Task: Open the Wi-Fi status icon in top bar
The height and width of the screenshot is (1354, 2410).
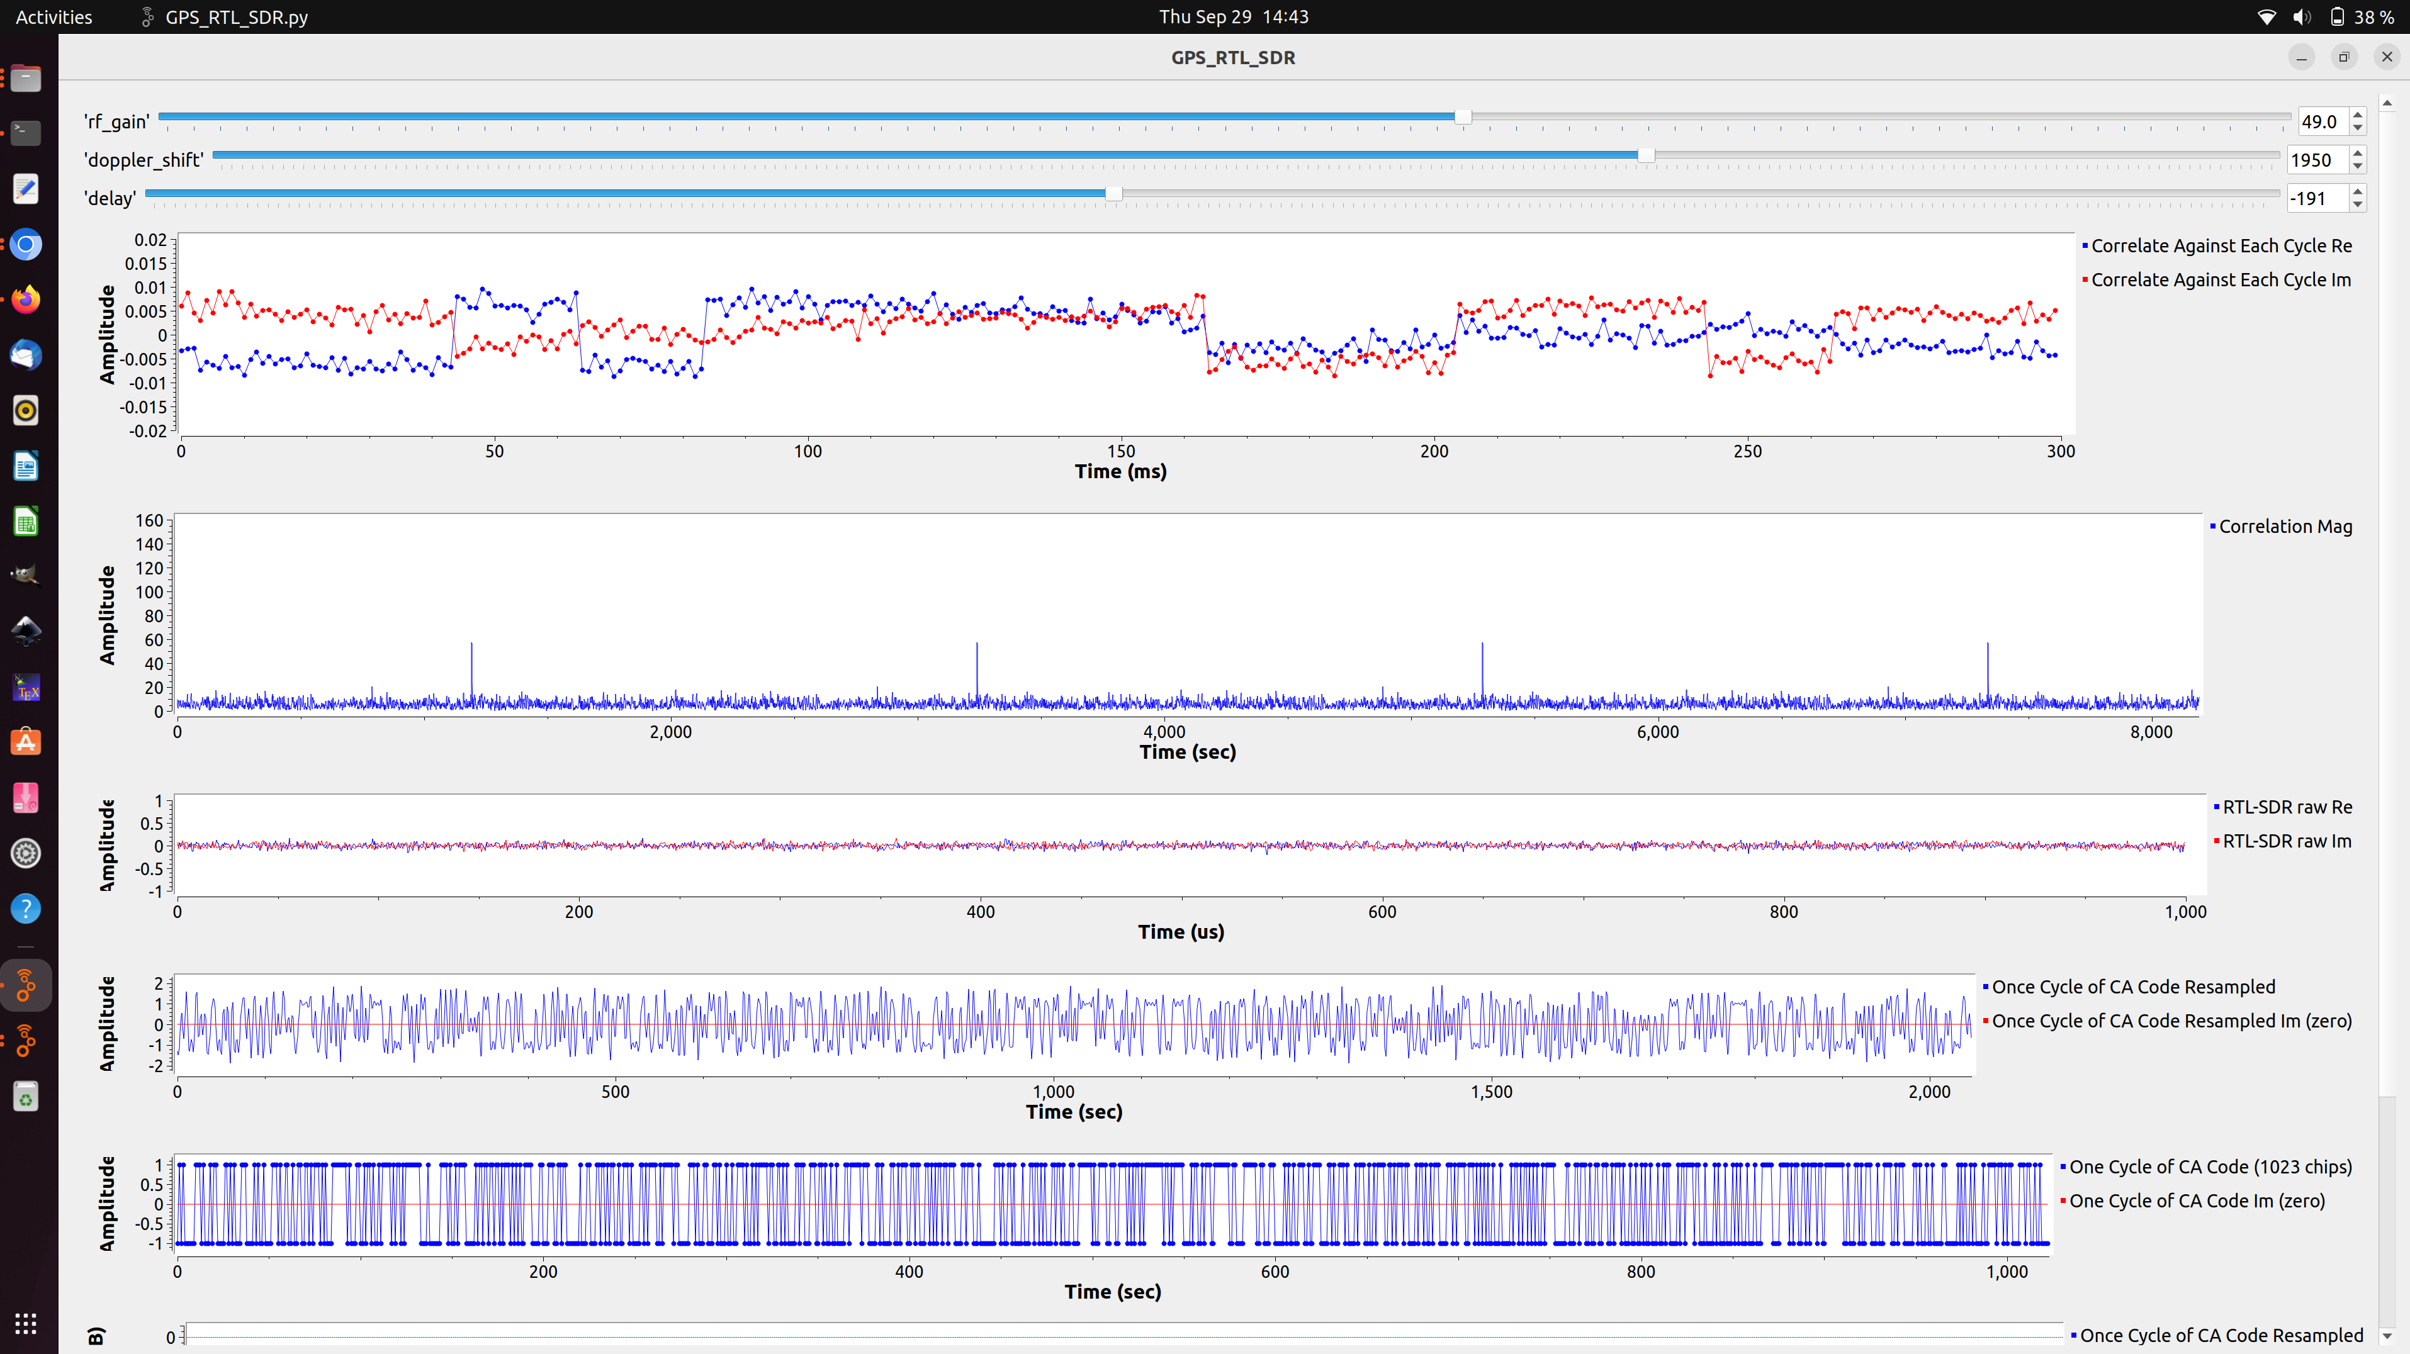Action: 2266,17
